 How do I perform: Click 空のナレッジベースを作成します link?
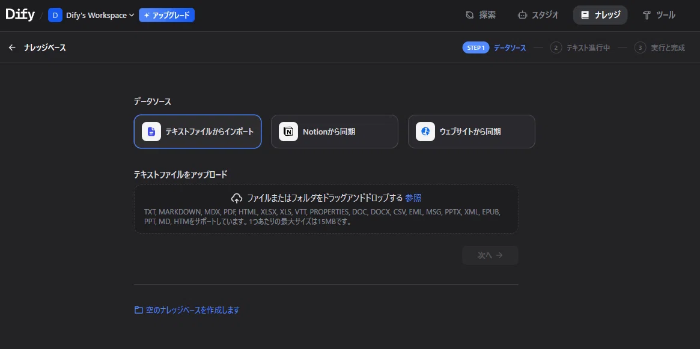tap(193, 310)
